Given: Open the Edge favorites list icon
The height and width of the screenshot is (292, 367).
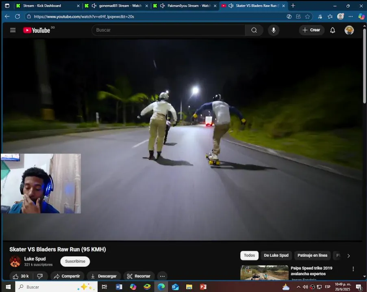Looking at the screenshot, I should click(x=330, y=16).
